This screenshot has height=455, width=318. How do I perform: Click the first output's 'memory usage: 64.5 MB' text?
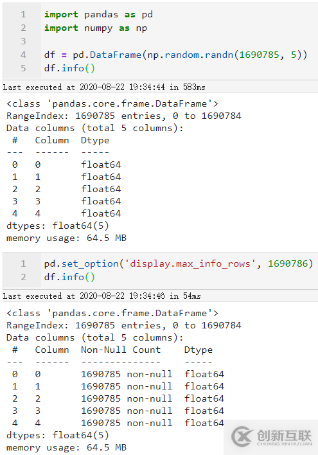coord(66,238)
